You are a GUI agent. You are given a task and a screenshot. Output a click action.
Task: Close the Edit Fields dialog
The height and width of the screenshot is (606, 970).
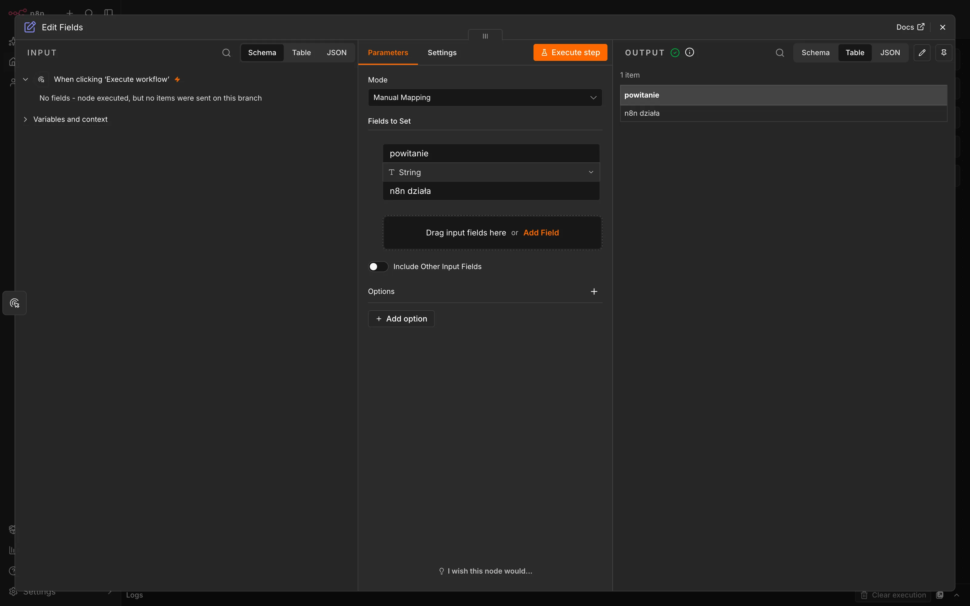[x=943, y=27]
